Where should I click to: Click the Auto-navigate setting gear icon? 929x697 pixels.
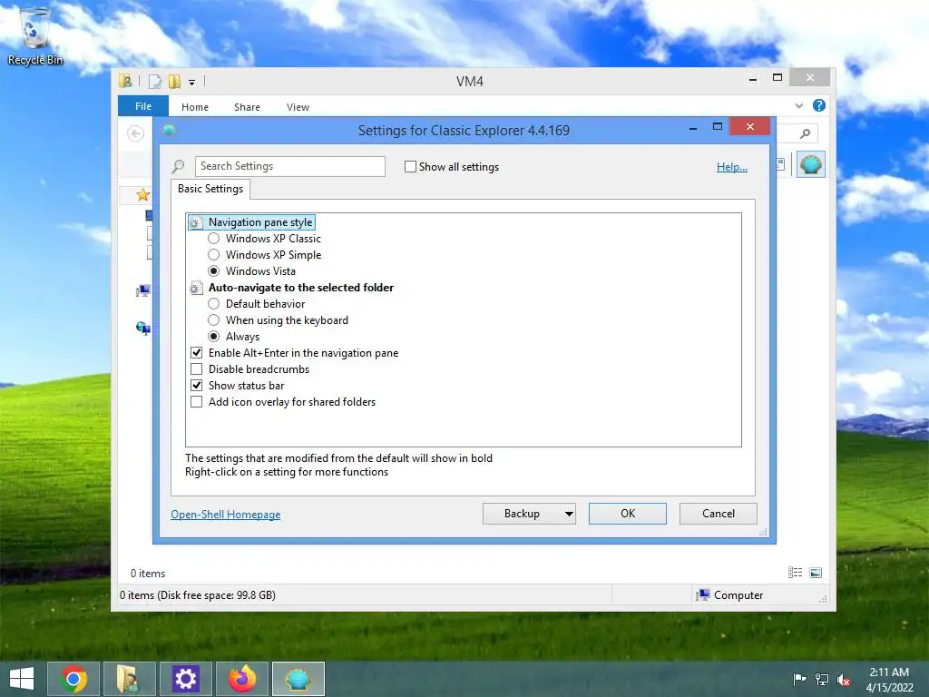click(x=196, y=288)
